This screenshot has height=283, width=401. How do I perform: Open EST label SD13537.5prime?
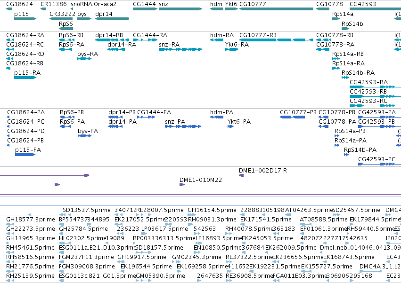click(86, 210)
